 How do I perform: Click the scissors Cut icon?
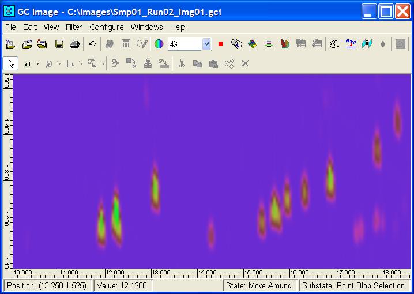click(x=181, y=63)
